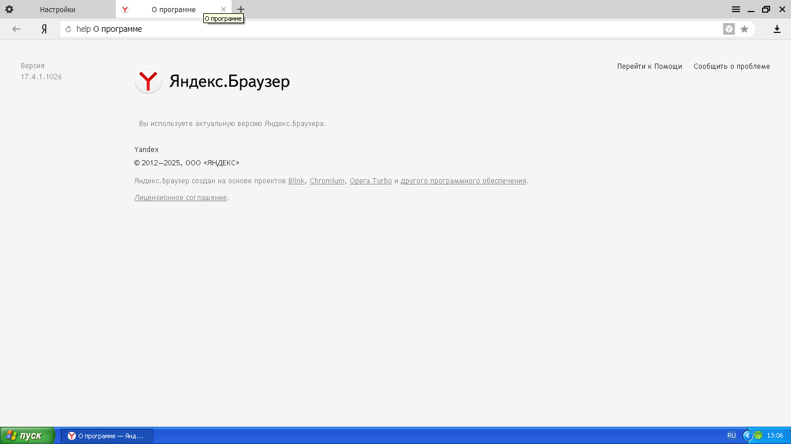Click the Yandex company name text
The height and width of the screenshot is (444, 791).
click(x=147, y=150)
